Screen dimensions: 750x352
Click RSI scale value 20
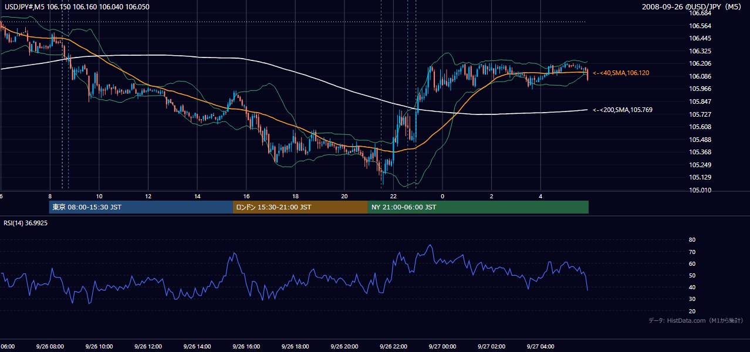[x=692, y=311]
